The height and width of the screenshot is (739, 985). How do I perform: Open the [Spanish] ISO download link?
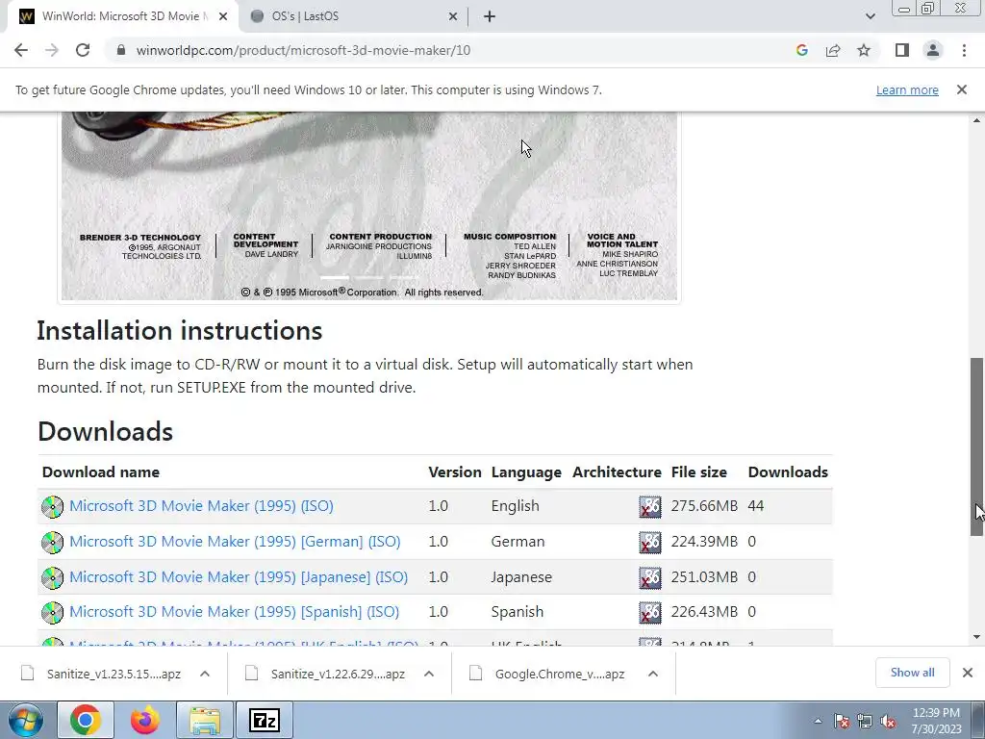pyautogui.click(x=235, y=611)
